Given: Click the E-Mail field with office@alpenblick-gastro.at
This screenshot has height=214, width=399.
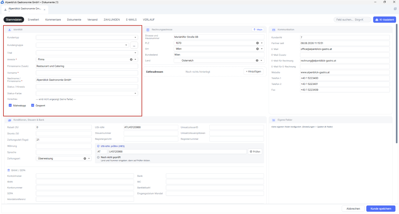Looking at the screenshot, I should (345, 49).
